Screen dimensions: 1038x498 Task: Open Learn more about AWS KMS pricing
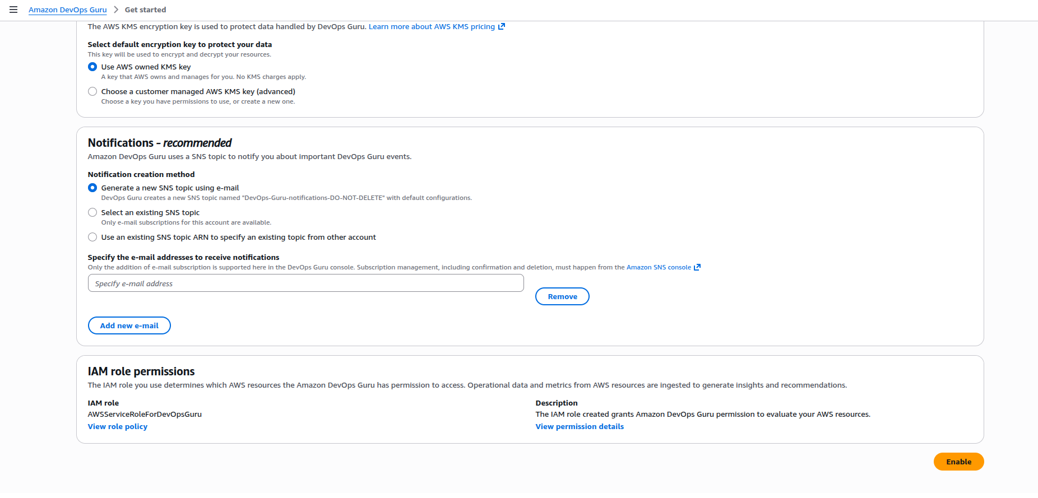(432, 26)
